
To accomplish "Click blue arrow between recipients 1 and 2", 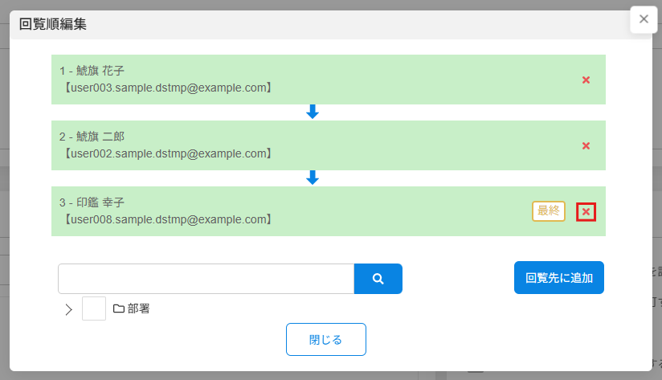I will [x=313, y=112].
